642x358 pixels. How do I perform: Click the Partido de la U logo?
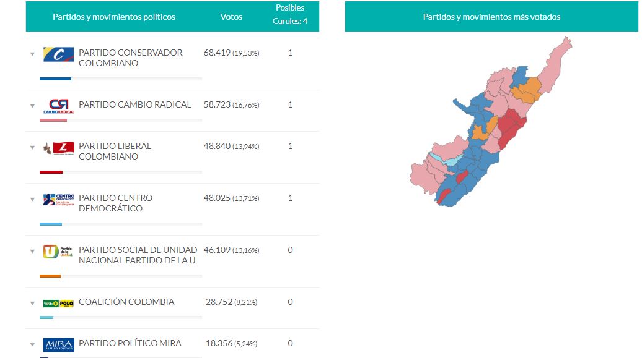click(58, 251)
